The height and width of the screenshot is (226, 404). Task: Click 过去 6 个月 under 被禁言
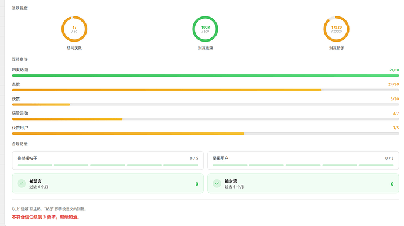point(39,187)
